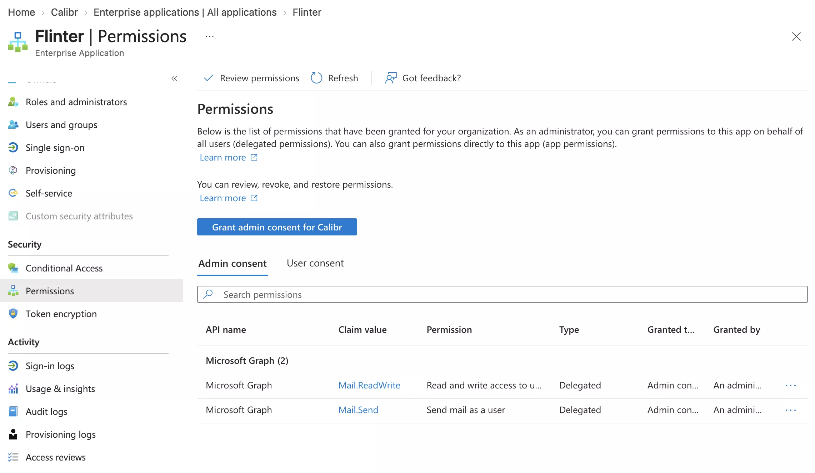815x473 pixels.
Task: Click the Provisioning icon
Action: pyautogui.click(x=13, y=171)
